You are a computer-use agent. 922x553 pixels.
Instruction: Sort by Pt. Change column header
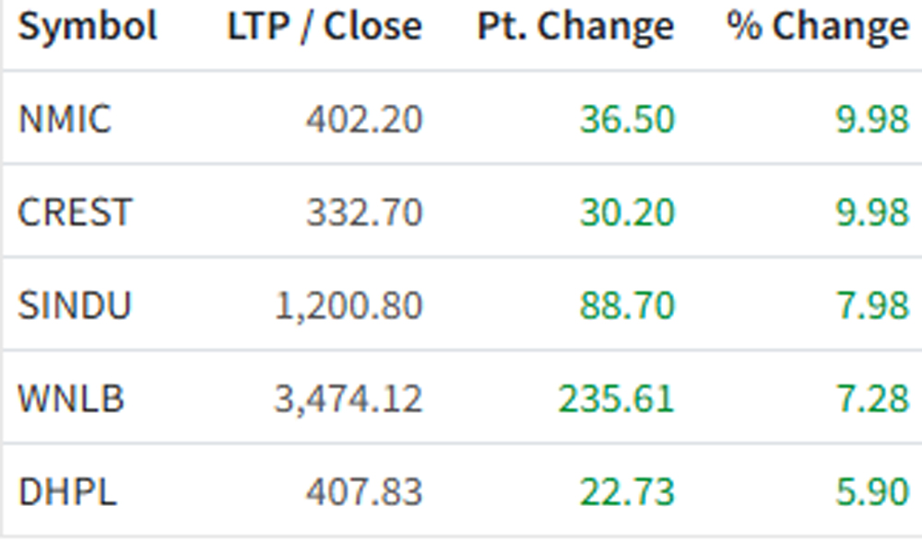(x=575, y=28)
